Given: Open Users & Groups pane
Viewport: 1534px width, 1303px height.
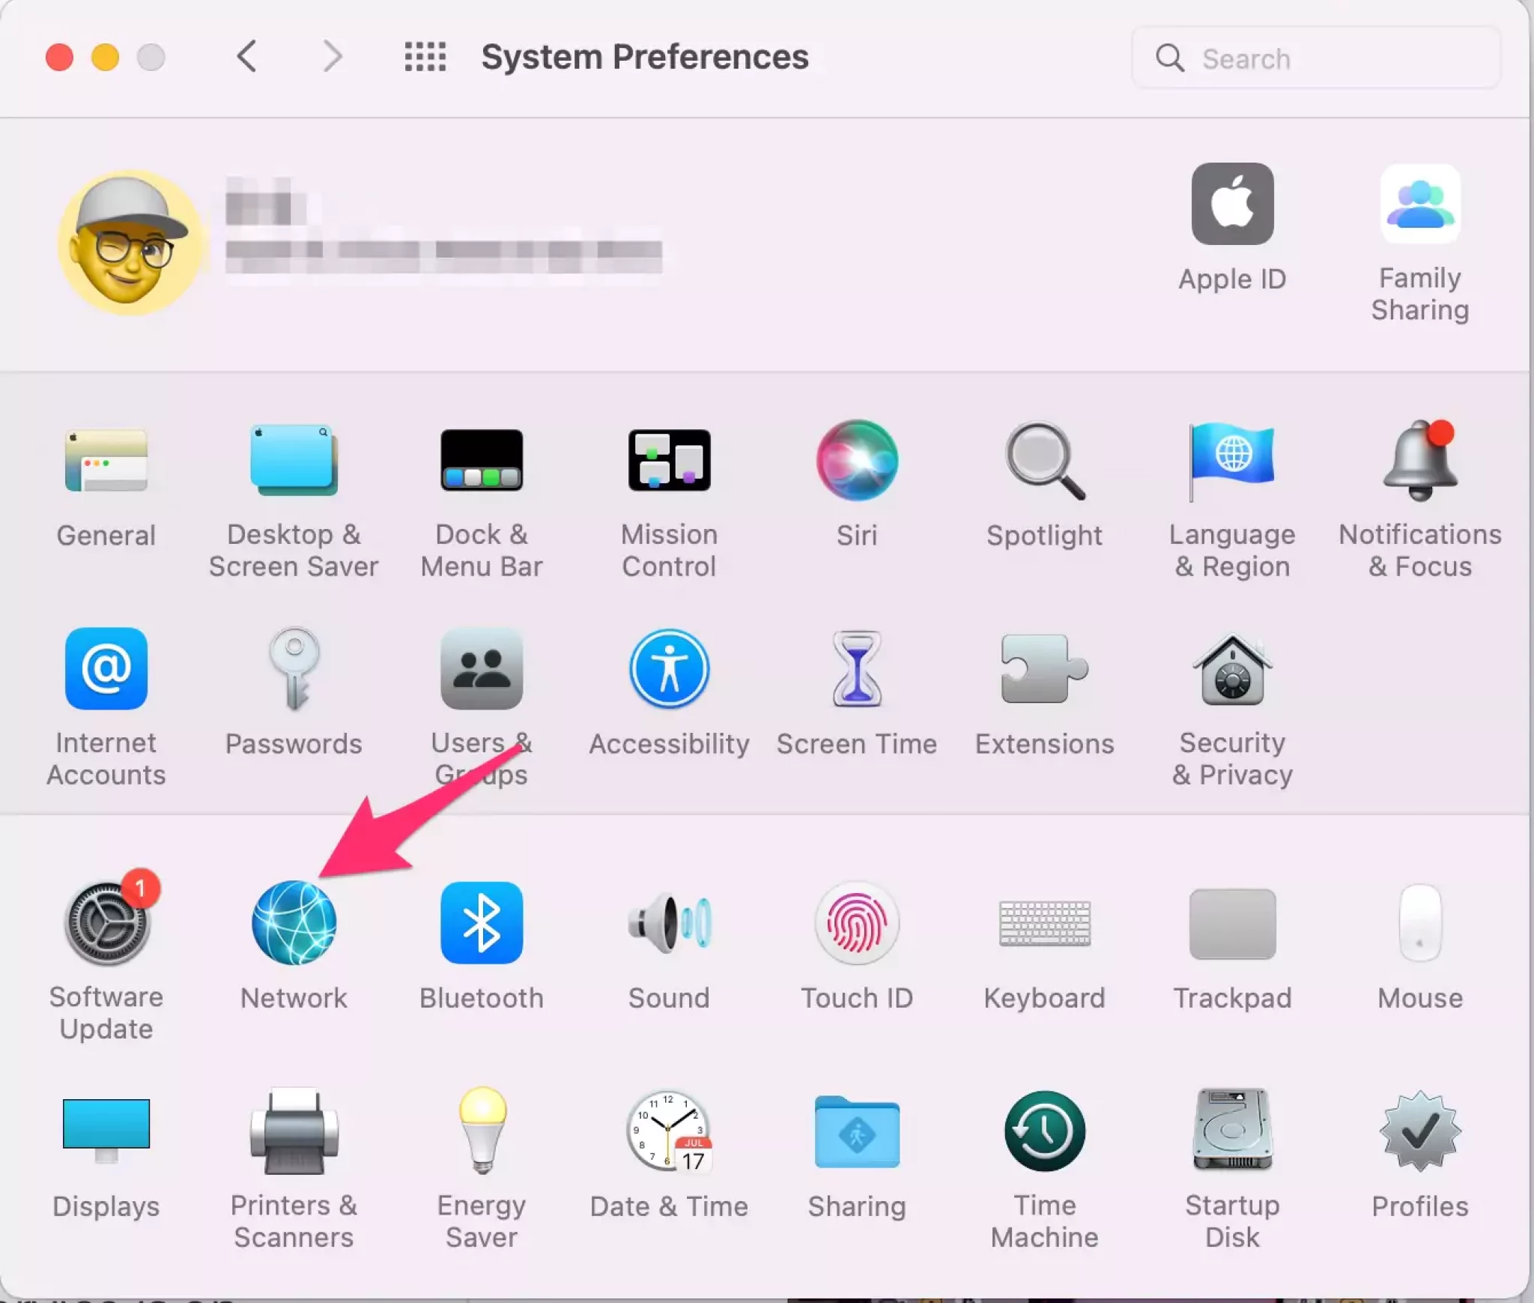Looking at the screenshot, I should click(x=482, y=668).
